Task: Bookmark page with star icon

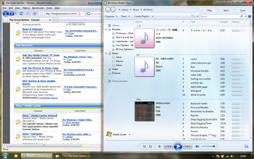Action: (x=79, y=14)
